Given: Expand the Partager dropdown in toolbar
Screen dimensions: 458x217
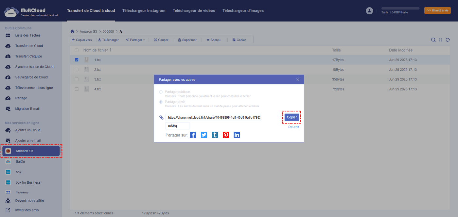Looking at the screenshot, I should pos(135,40).
